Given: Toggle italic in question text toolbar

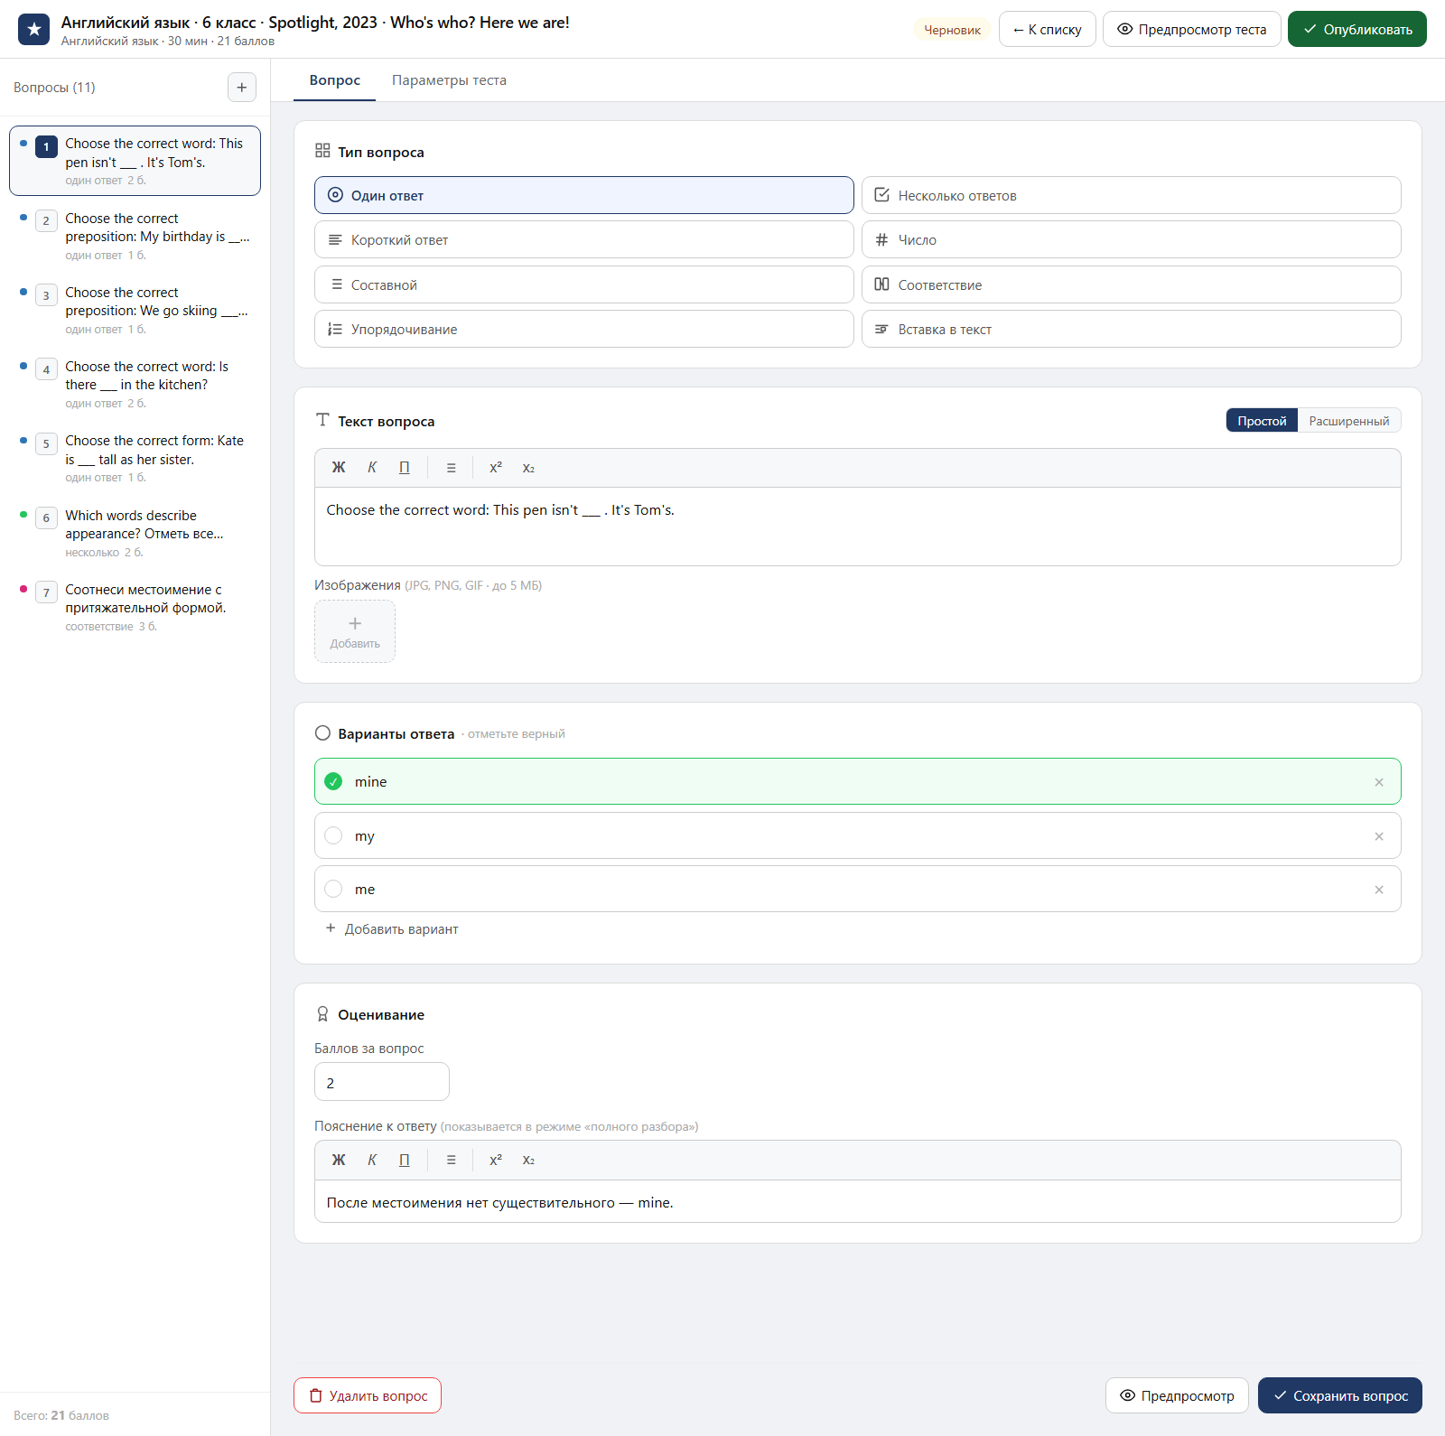Looking at the screenshot, I should pos(372,468).
